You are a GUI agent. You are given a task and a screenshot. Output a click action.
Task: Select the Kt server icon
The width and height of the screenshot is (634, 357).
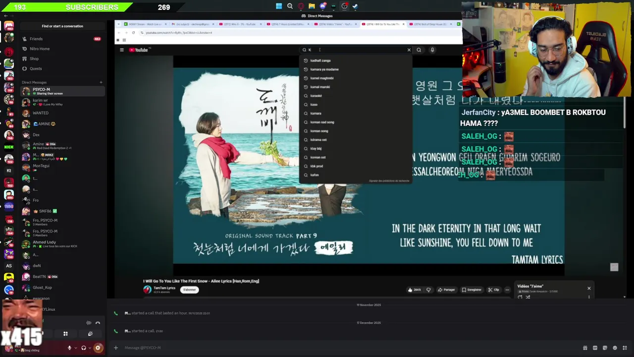pyautogui.click(x=9, y=171)
